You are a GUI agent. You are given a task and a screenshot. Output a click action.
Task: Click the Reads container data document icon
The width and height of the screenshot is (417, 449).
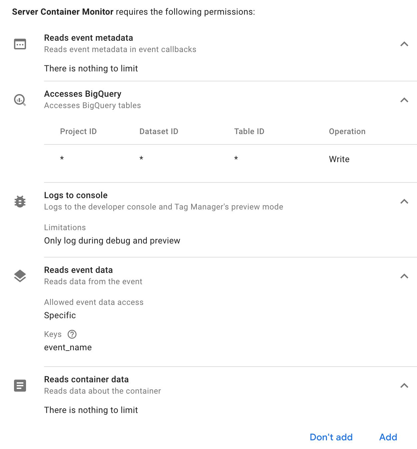[x=20, y=386]
